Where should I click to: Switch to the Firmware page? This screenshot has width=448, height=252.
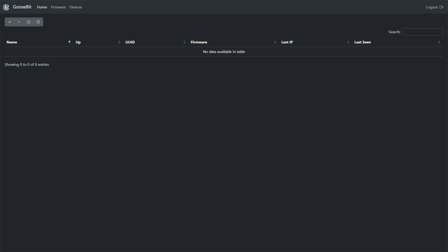pyautogui.click(x=58, y=7)
